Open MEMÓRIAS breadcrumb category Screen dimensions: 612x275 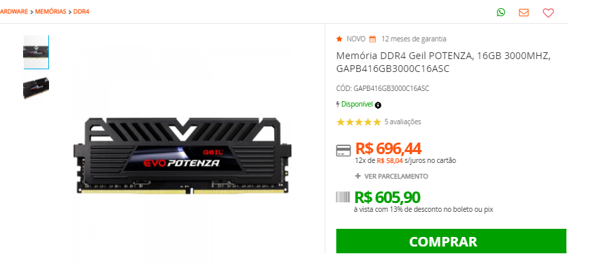(x=50, y=12)
